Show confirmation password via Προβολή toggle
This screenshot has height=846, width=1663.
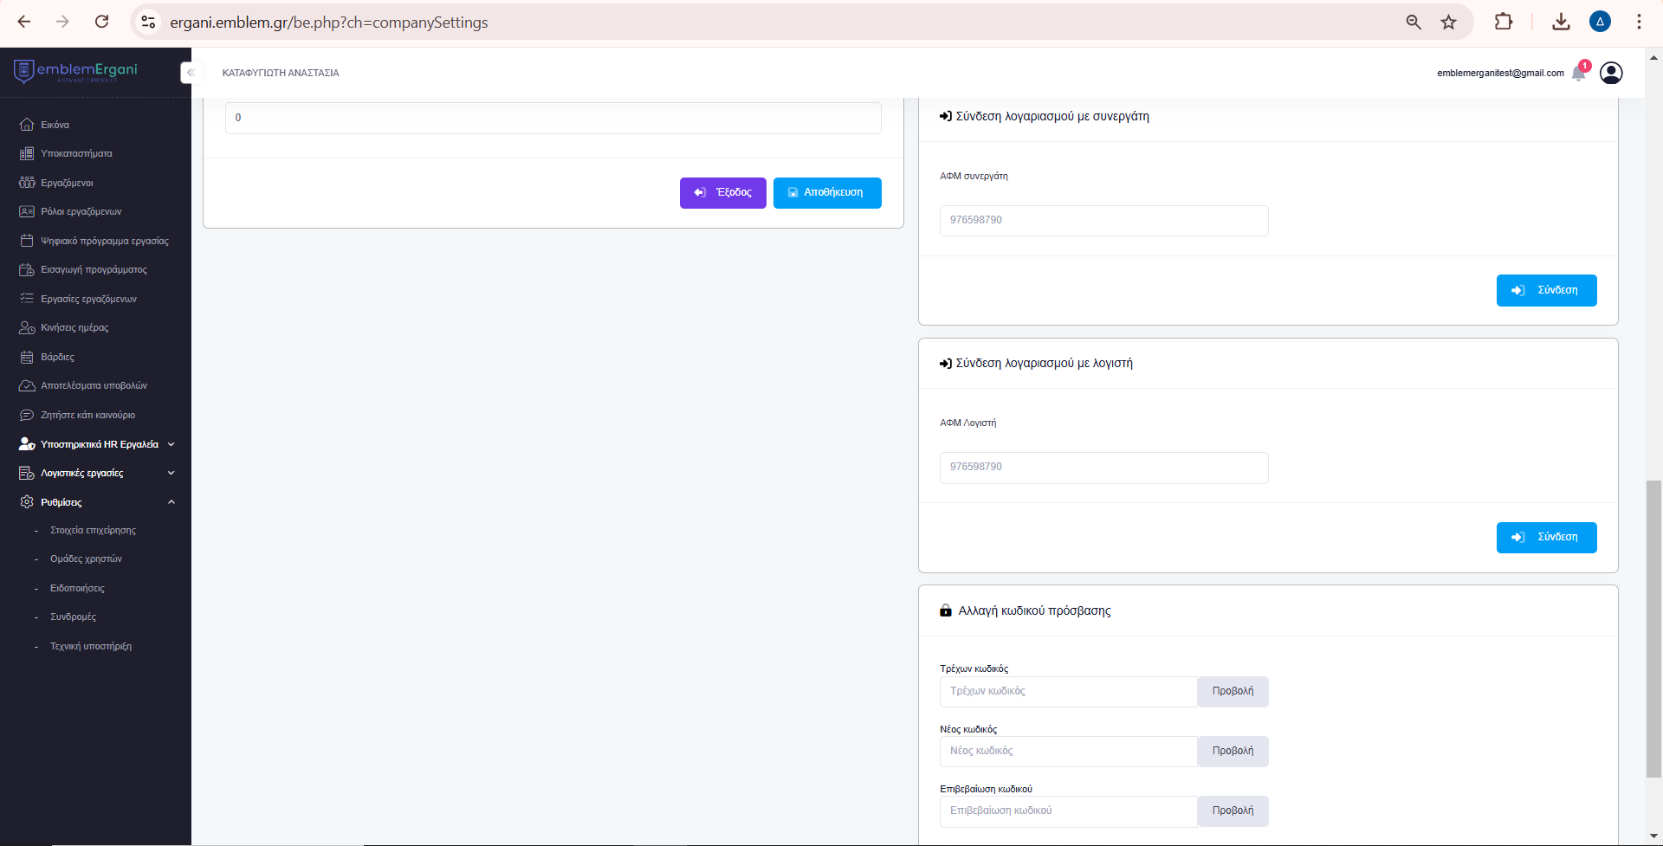(1233, 811)
